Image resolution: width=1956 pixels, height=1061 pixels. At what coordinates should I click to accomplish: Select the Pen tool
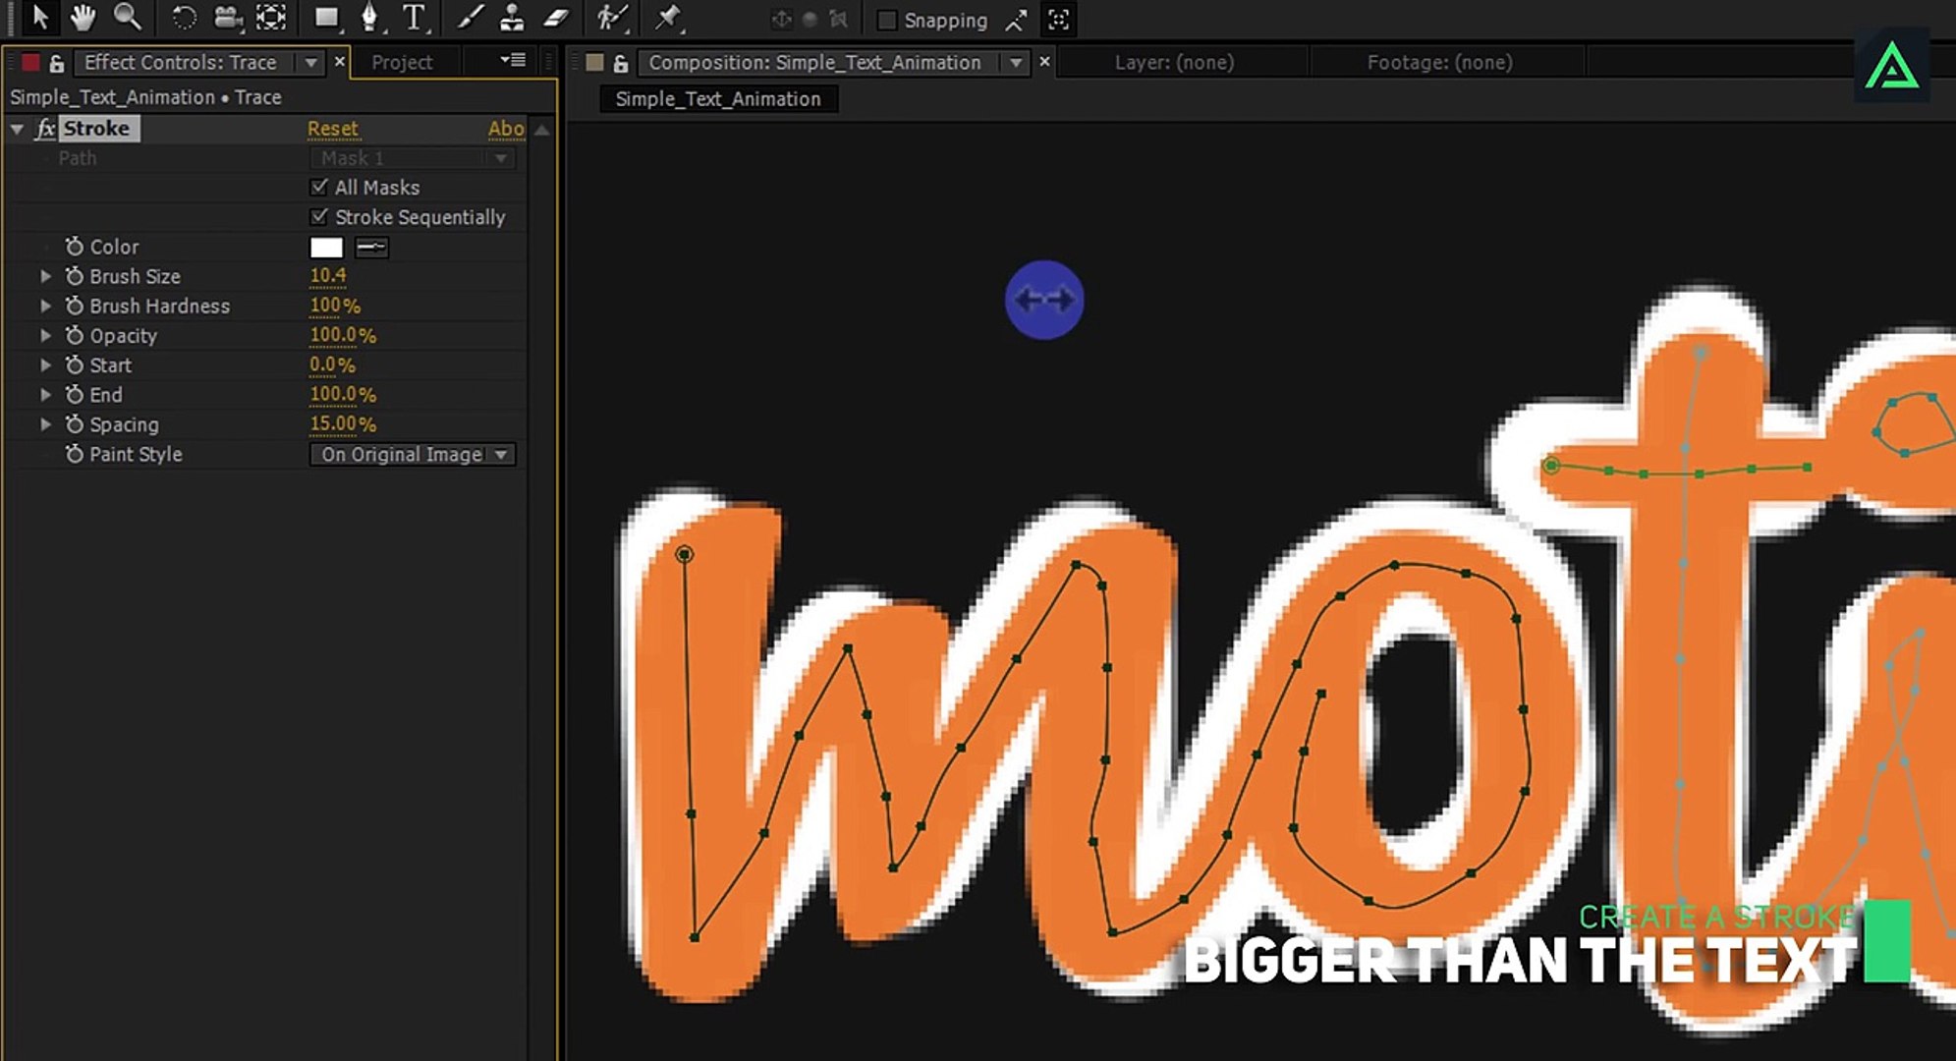(369, 17)
